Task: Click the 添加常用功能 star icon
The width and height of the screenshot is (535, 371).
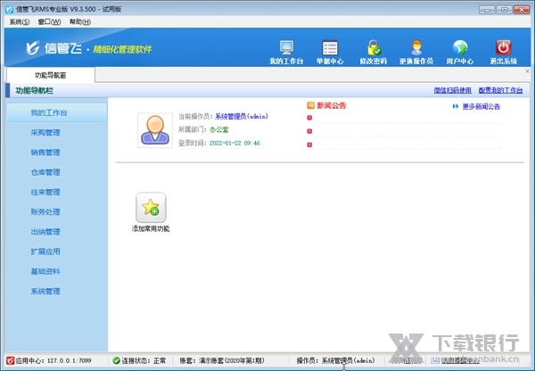Action: (x=151, y=208)
